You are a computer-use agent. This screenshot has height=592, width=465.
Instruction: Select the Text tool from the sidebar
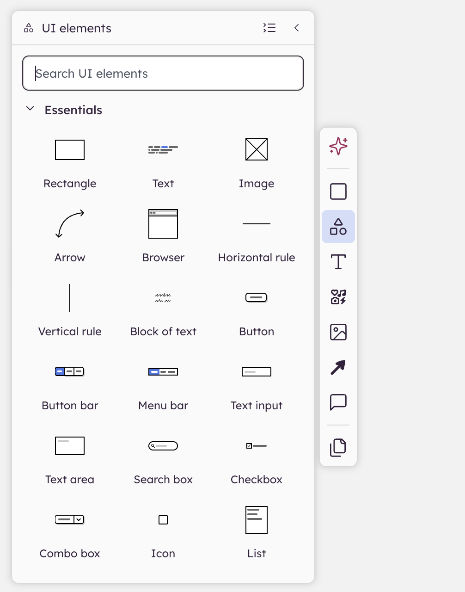(x=338, y=261)
